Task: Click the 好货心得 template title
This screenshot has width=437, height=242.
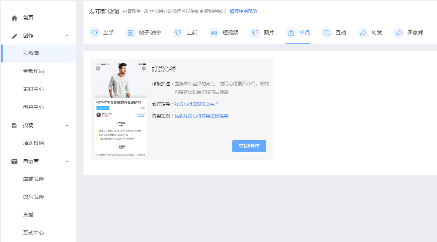Action: [x=164, y=69]
